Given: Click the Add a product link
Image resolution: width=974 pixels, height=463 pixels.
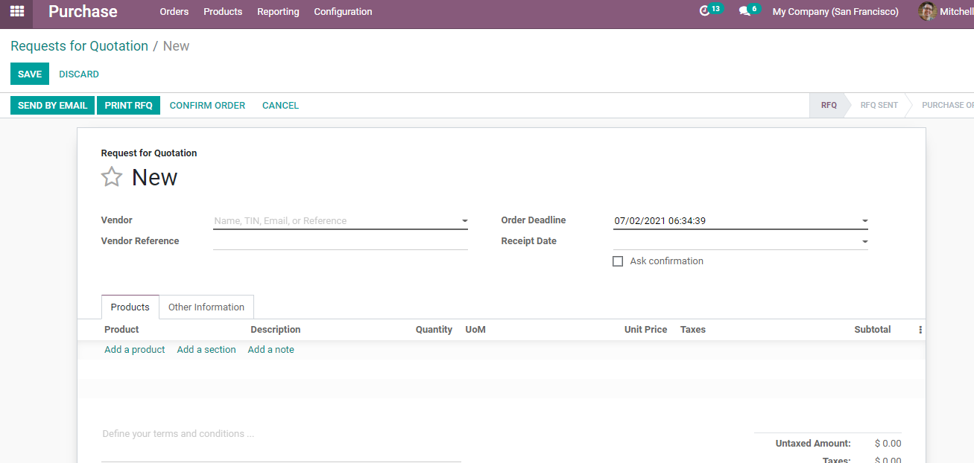Looking at the screenshot, I should (x=135, y=350).
